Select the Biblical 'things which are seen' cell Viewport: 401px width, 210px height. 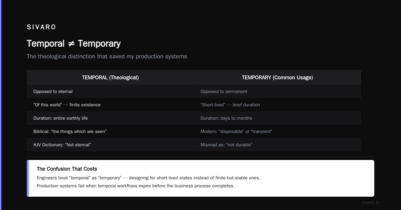pyautogui.click(x=110, y=131)
